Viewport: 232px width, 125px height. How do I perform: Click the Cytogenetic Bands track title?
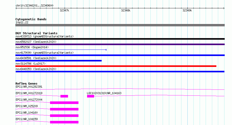click(x=31, y=19)
